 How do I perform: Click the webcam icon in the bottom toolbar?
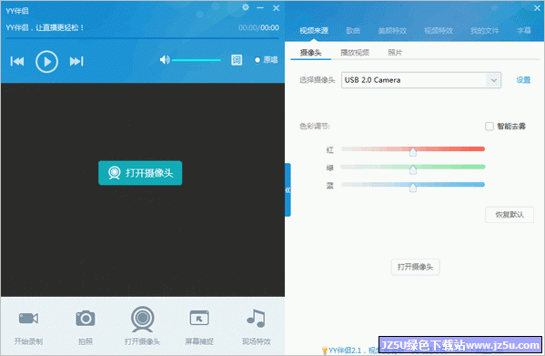(142, 319)
